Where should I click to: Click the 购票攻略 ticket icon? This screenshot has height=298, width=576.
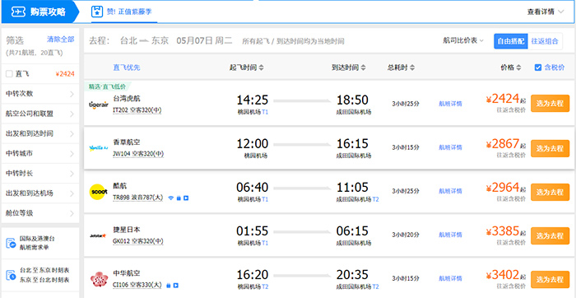pos(18,12)
